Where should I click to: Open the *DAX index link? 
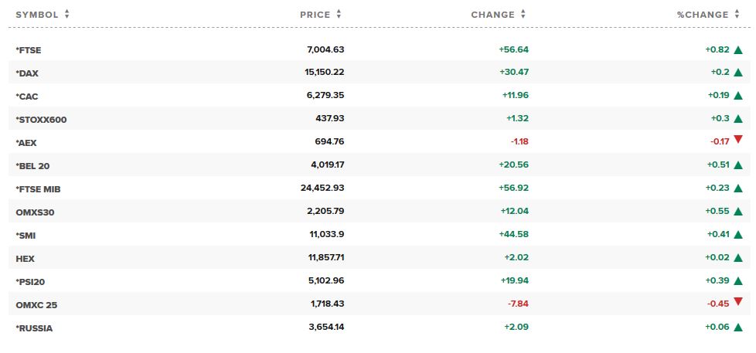click(x=26, y=73)
